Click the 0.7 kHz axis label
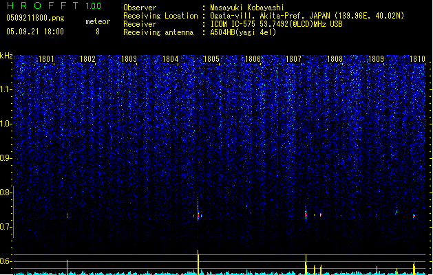433x275 pixels. coord(6,227)
